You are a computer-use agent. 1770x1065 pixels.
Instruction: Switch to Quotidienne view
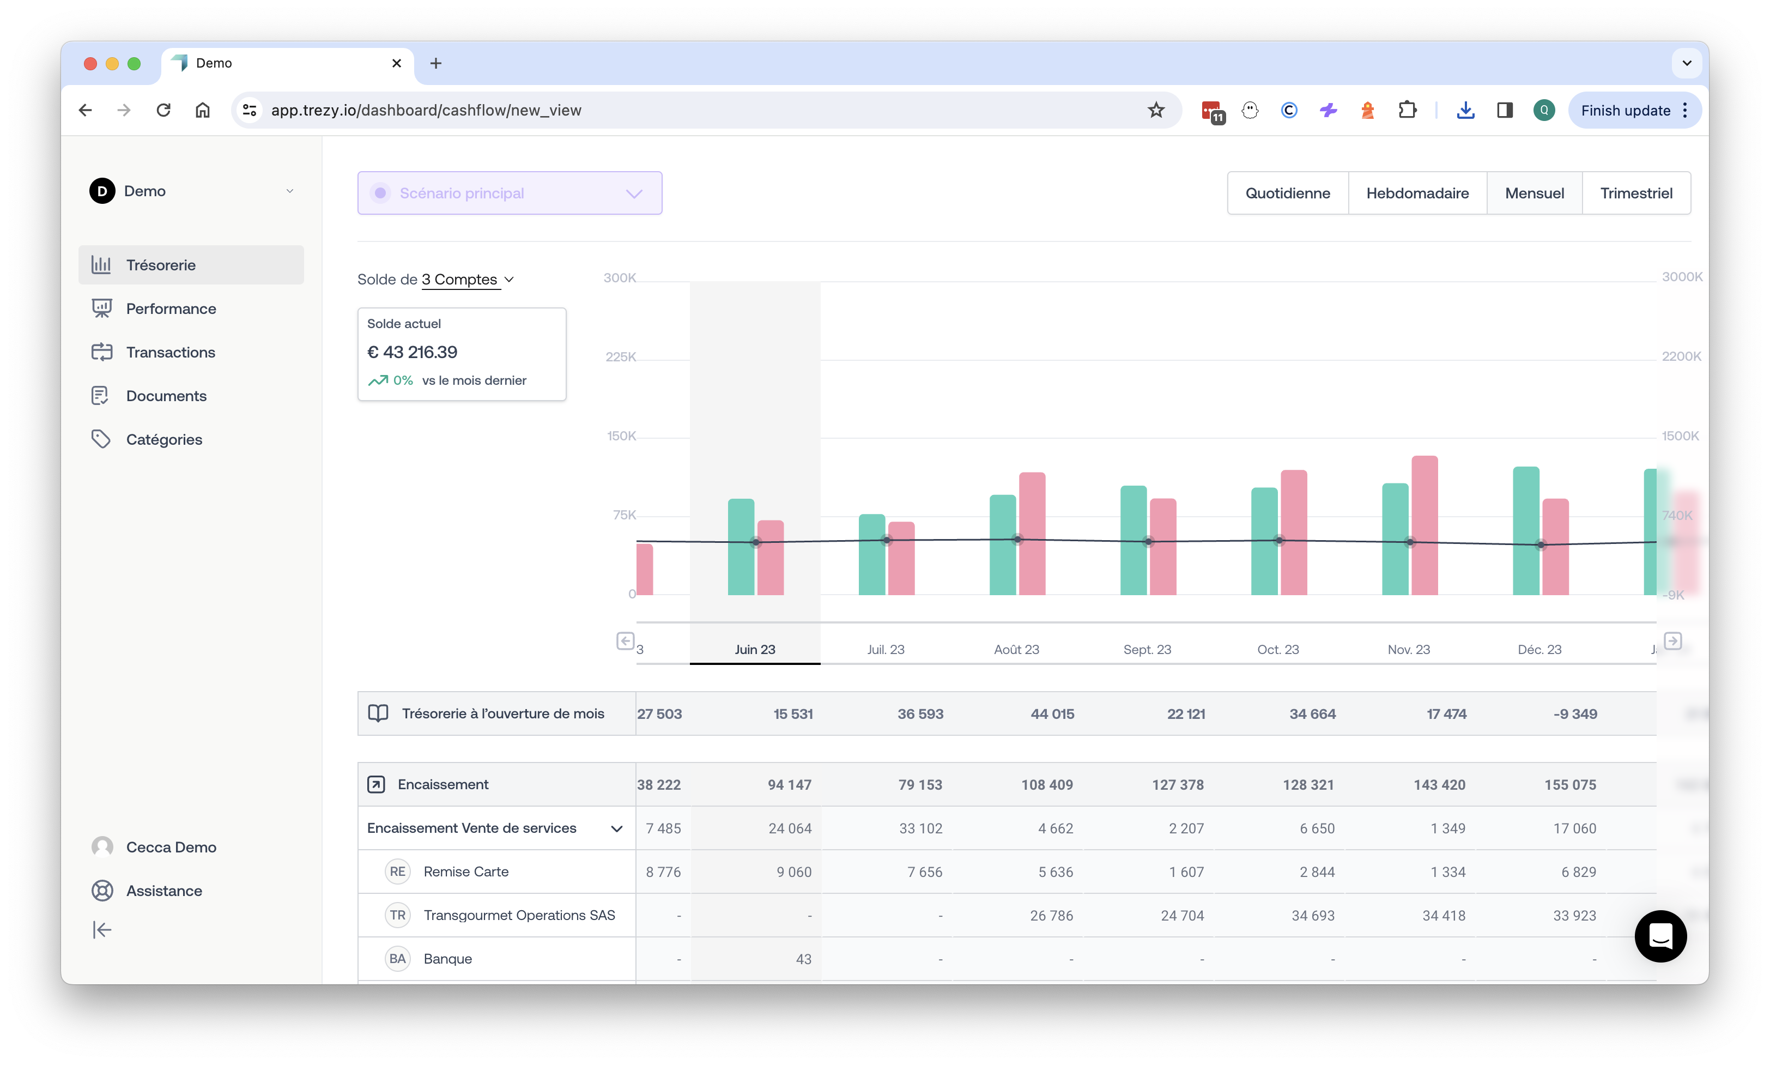[1287, 192]
